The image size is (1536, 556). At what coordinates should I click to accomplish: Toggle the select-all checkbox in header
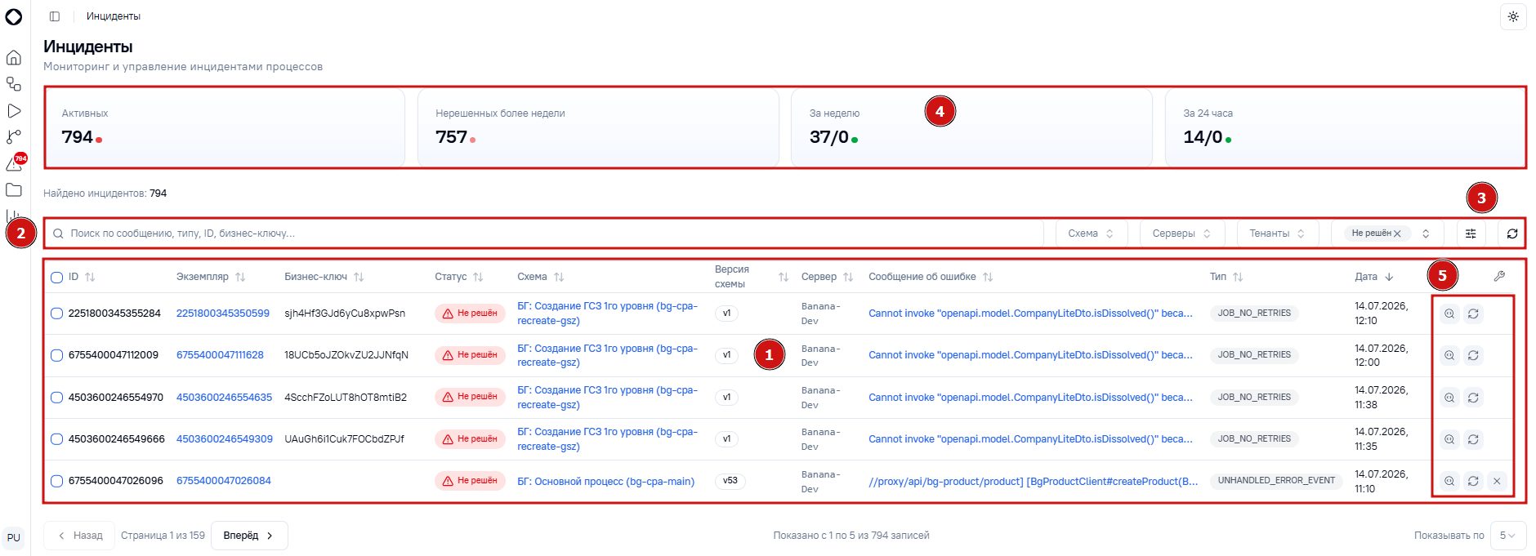point(56,278)
